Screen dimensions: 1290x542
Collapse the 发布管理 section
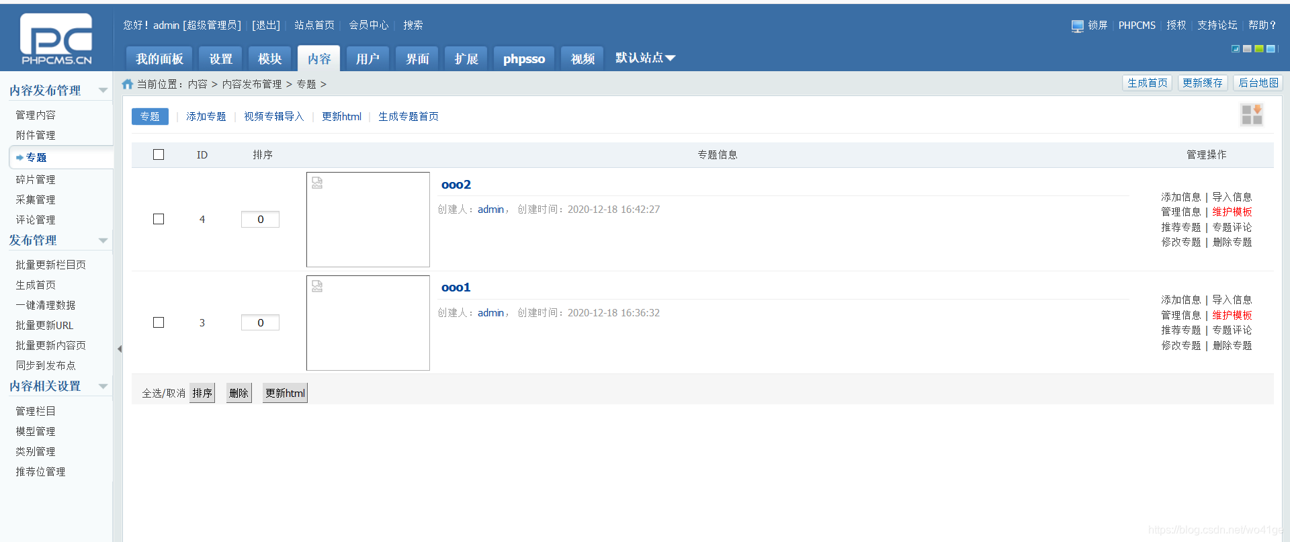pyautogui.click(x=103, y=240)
